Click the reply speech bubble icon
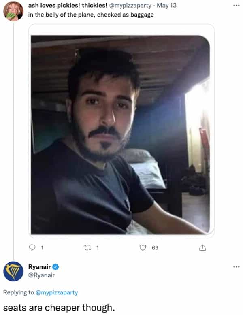 pyautogui.click(x=32, y=247)
